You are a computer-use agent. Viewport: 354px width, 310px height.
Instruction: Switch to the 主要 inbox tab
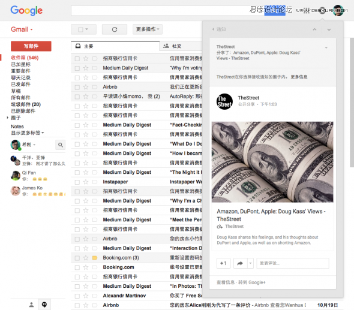tap(115, 46)
